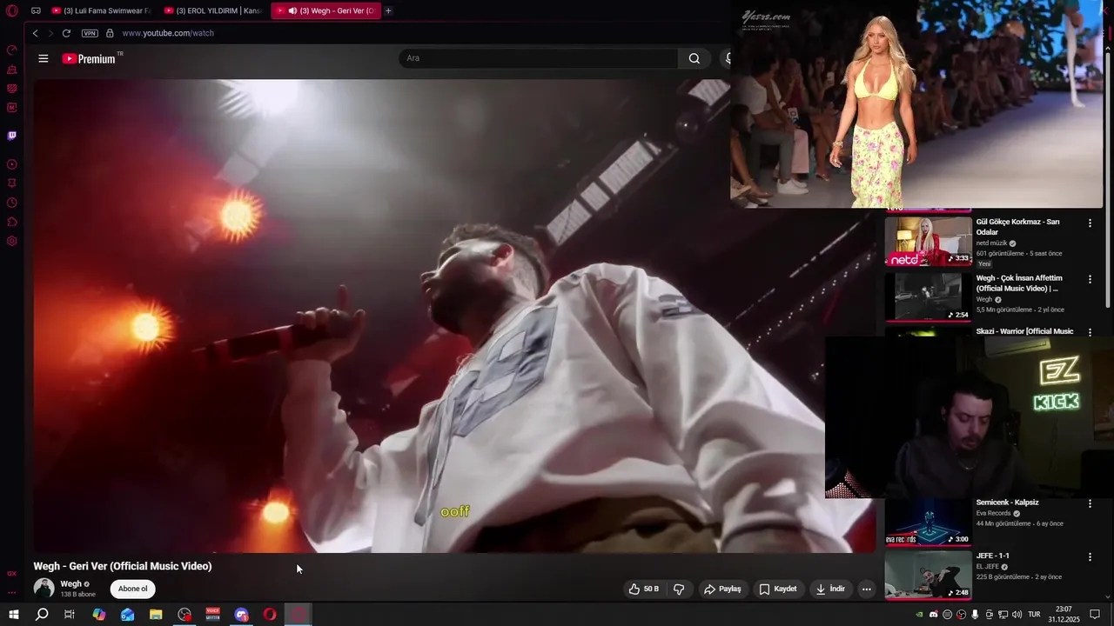Open Wegh - Çok İnsan Affettim thumbnail
Image resolution: width=1114 pixels, height=626 pixels.
(x=928, y=297)
